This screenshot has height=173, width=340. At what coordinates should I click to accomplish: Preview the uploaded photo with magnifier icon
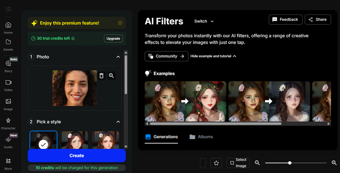(111, 75)
